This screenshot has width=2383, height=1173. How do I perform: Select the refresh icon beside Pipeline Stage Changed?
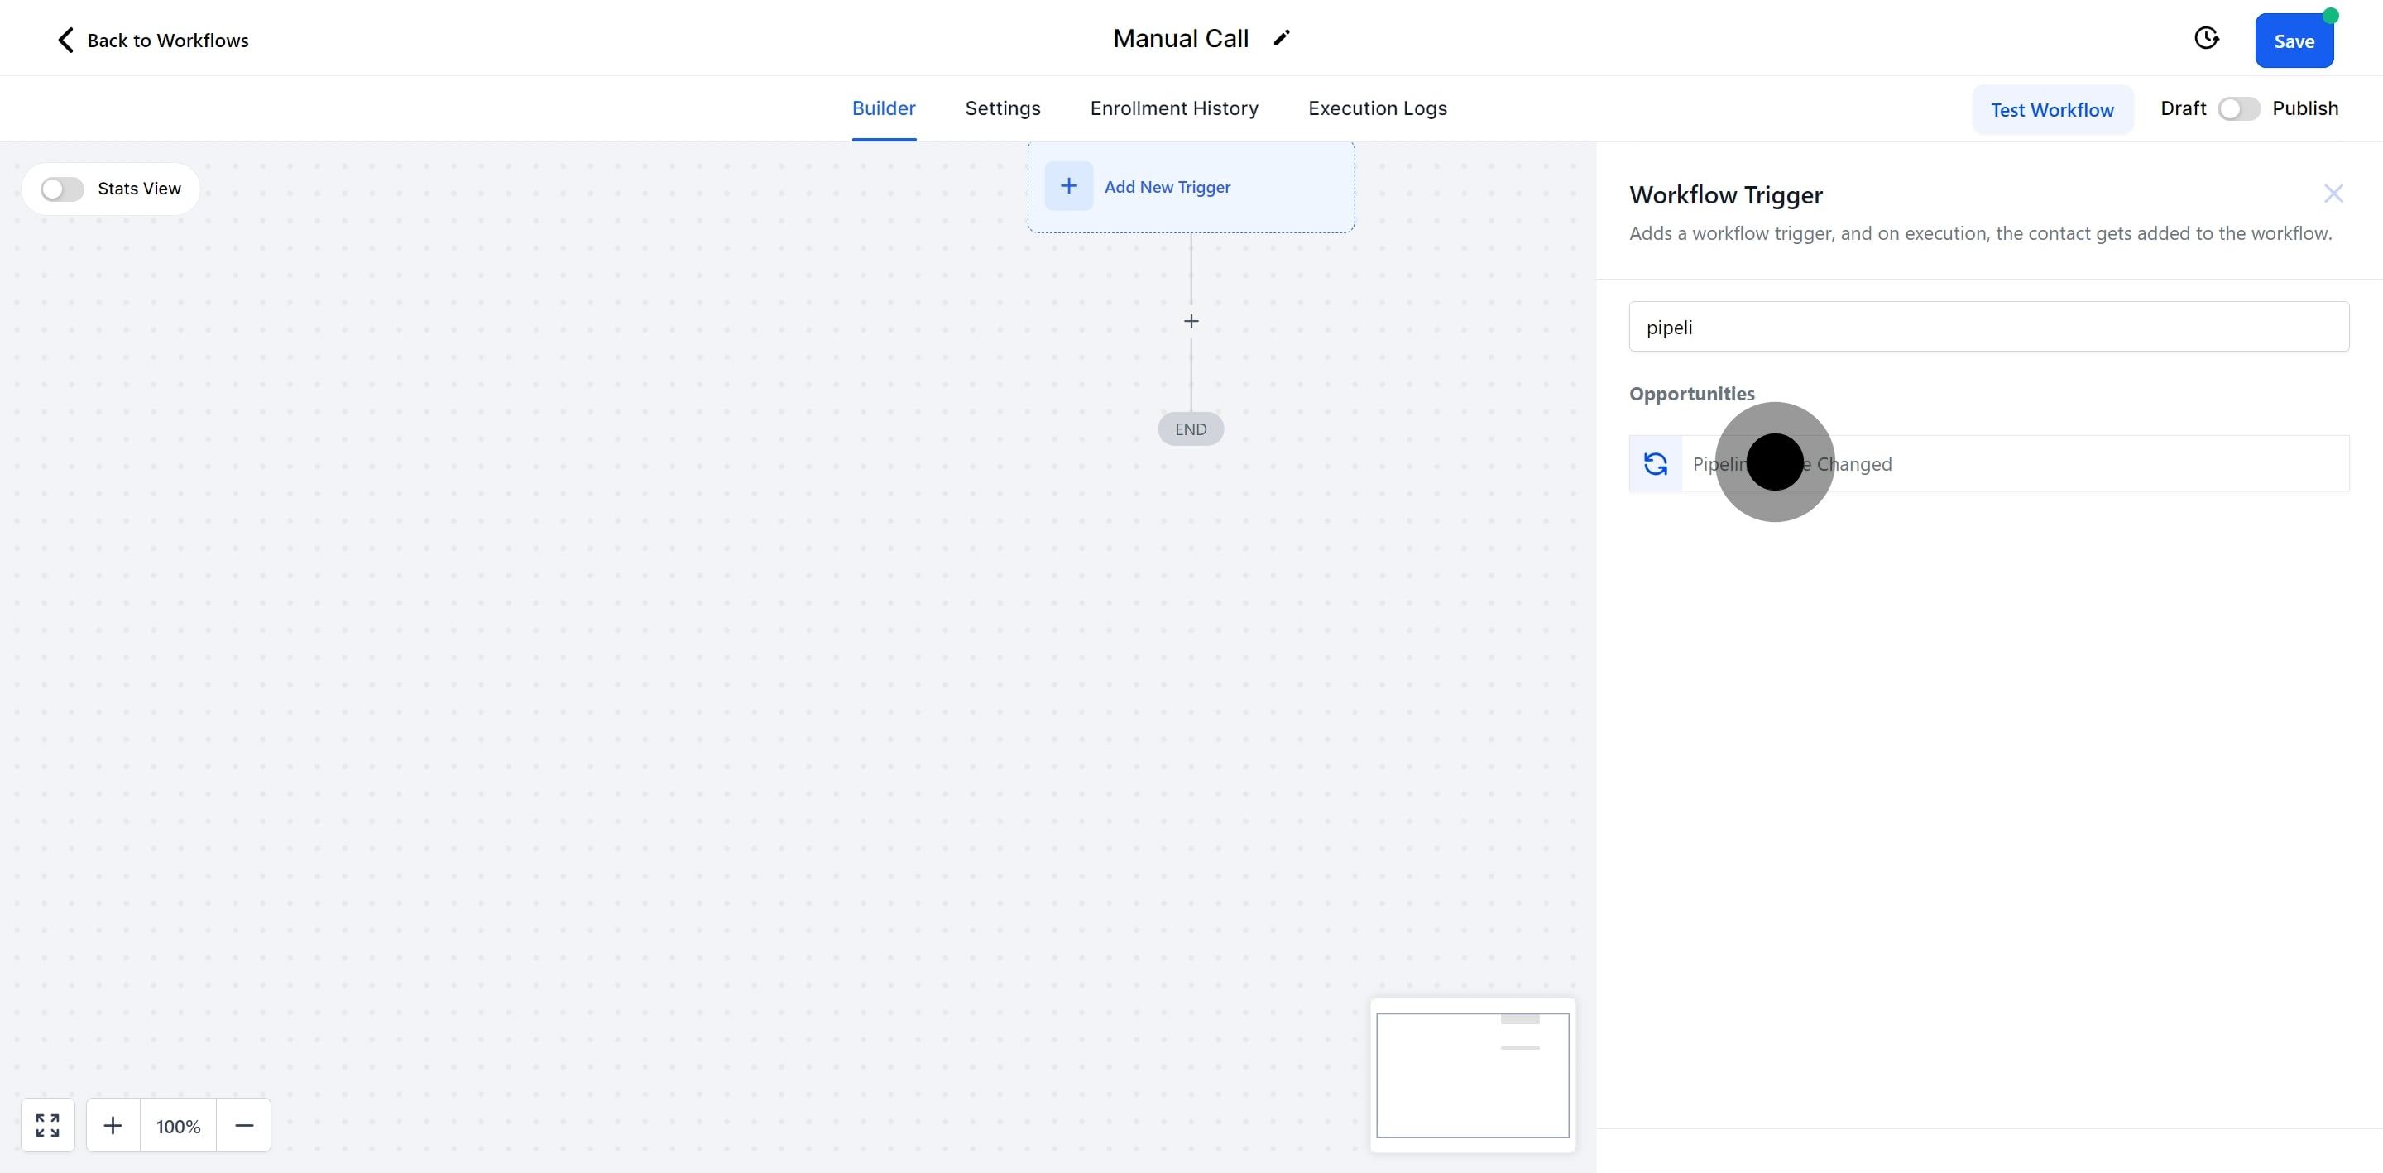coord(1655,463)
